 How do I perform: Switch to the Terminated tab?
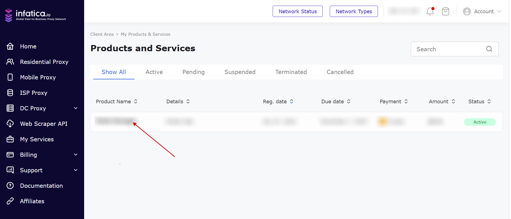tap(291, 72)
